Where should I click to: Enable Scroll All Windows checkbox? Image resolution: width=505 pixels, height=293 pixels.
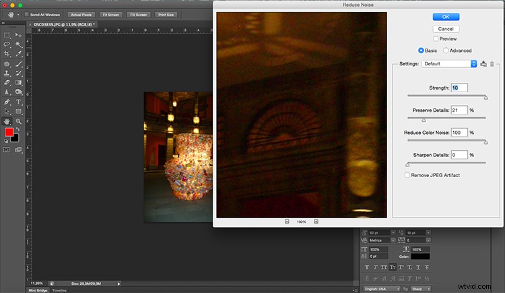click(x=27, y=15)
